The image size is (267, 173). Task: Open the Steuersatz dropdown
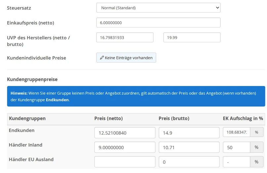coord(158,8)
